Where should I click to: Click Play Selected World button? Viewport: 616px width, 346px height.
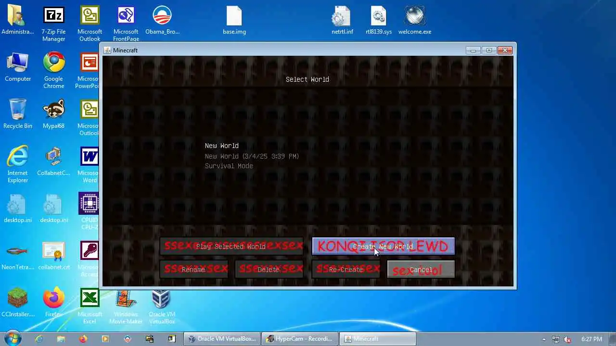tap(231, 247)
